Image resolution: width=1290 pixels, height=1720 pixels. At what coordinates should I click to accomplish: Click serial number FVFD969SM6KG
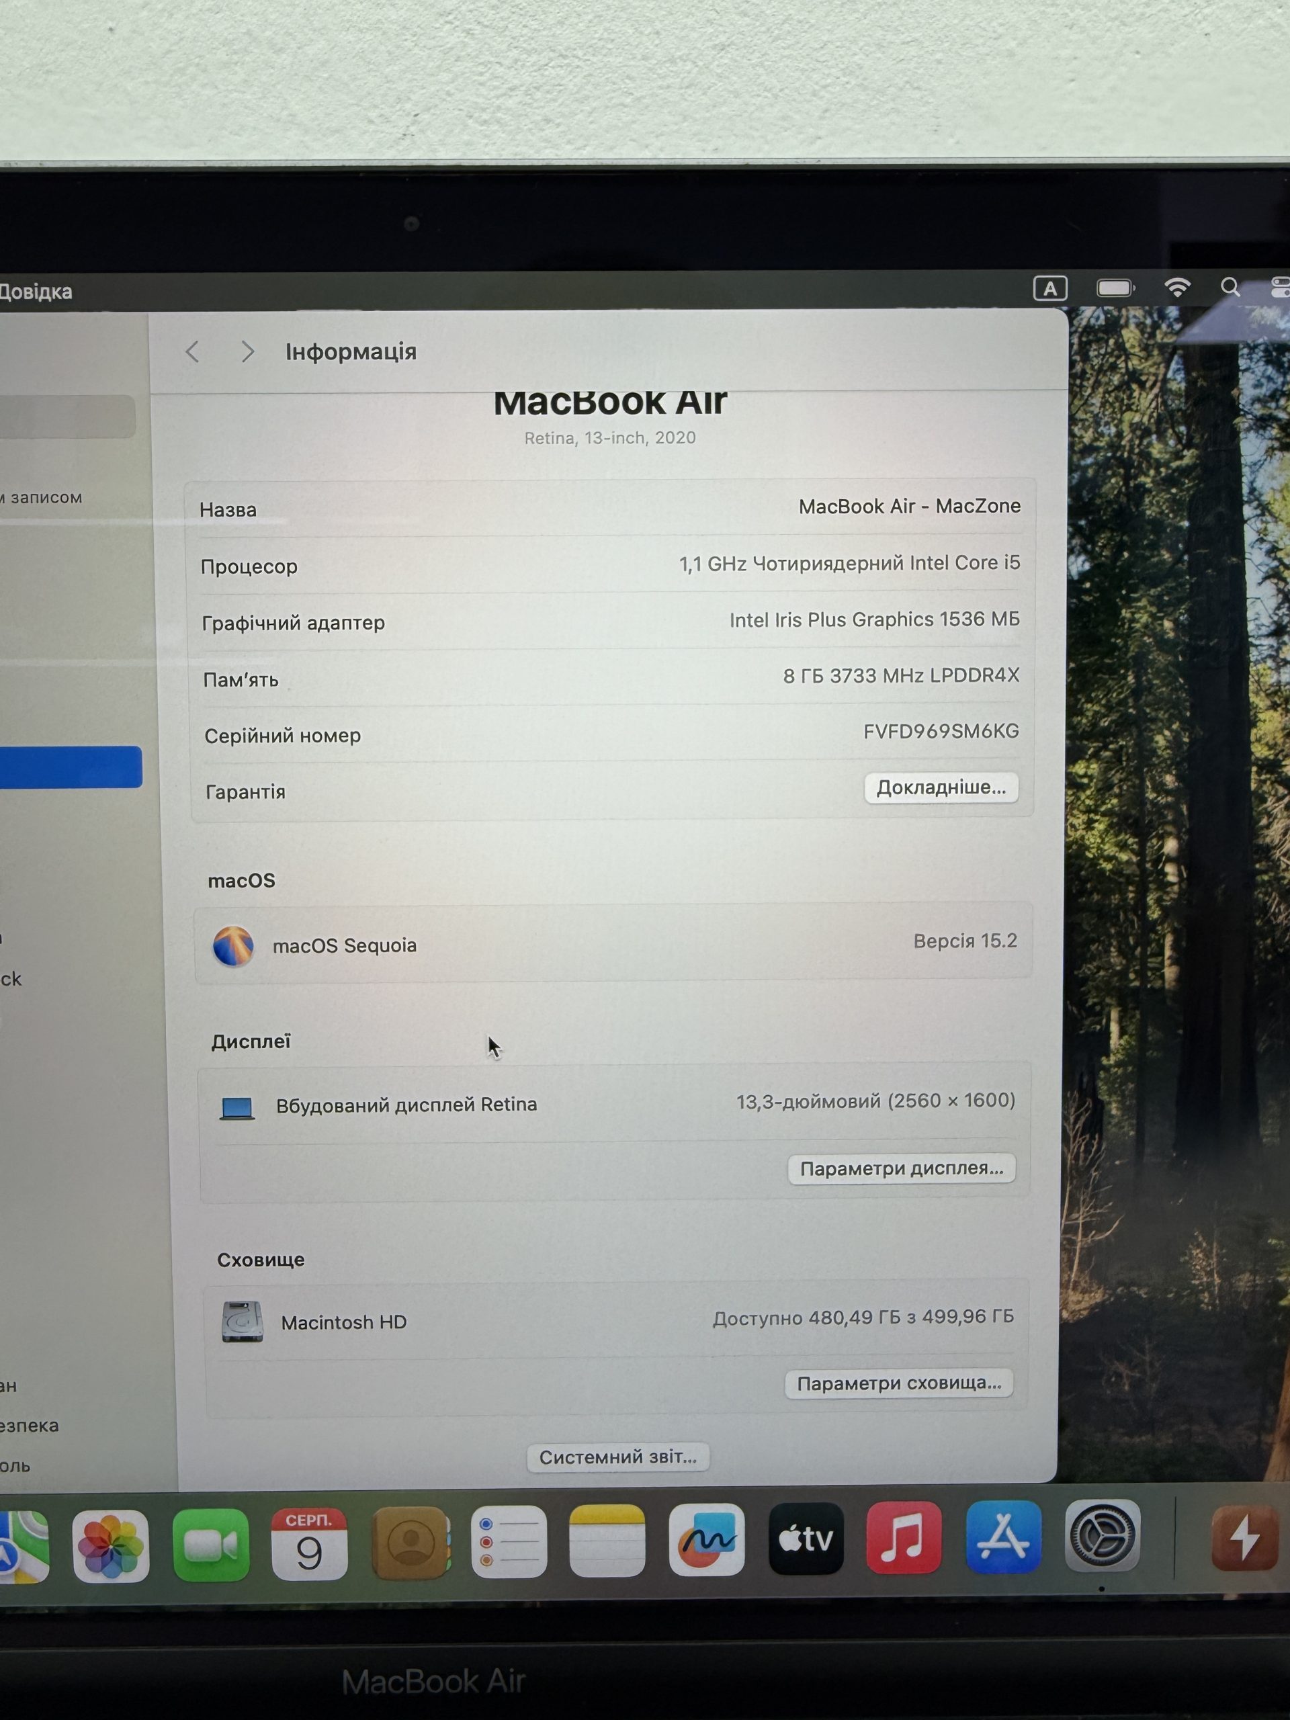(x=941, y=731)
